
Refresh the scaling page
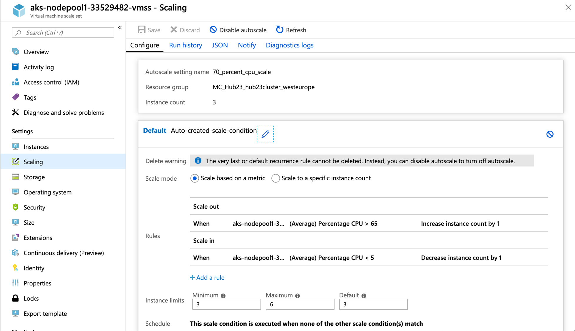coord(291,30)
